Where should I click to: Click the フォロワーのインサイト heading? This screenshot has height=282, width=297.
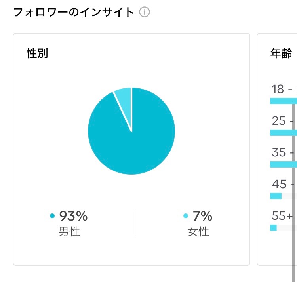point(74,12)
